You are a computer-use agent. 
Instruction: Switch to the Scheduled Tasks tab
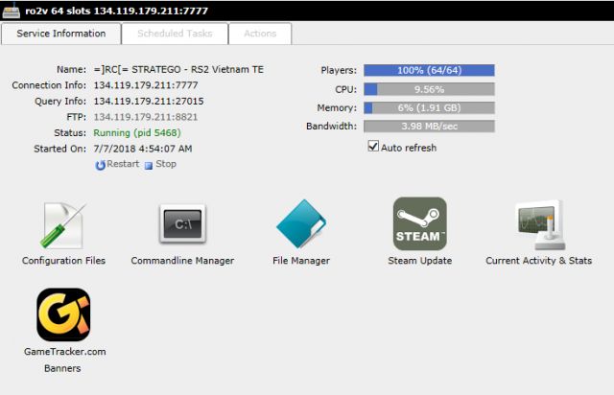coord(174,34)
